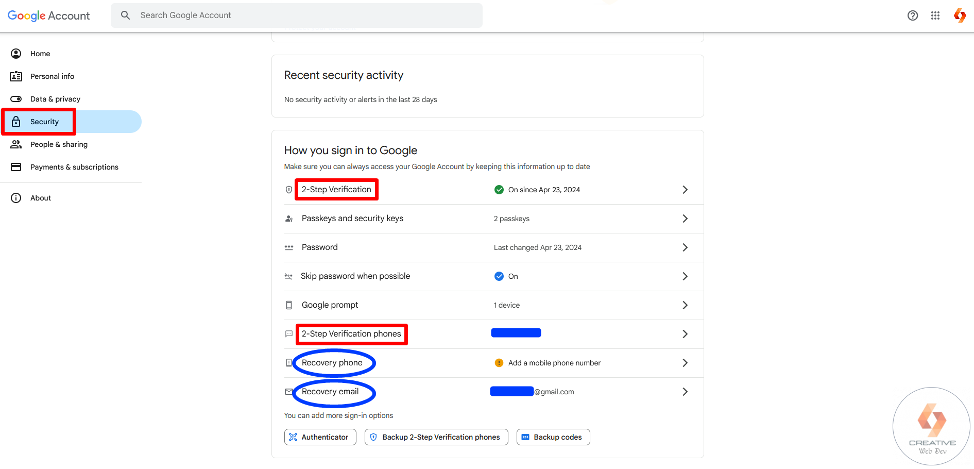Click the Authenticator button
This screenshot has height=469, width=974.
coord(320,437)
